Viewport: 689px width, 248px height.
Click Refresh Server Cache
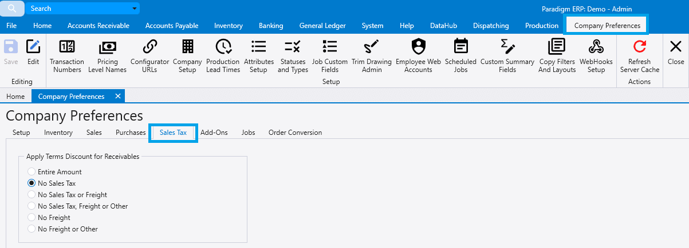[640, 56]
